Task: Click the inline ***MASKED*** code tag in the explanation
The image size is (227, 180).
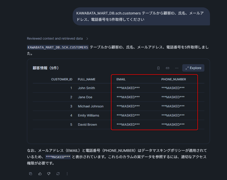Action: [x=58, y=157]
